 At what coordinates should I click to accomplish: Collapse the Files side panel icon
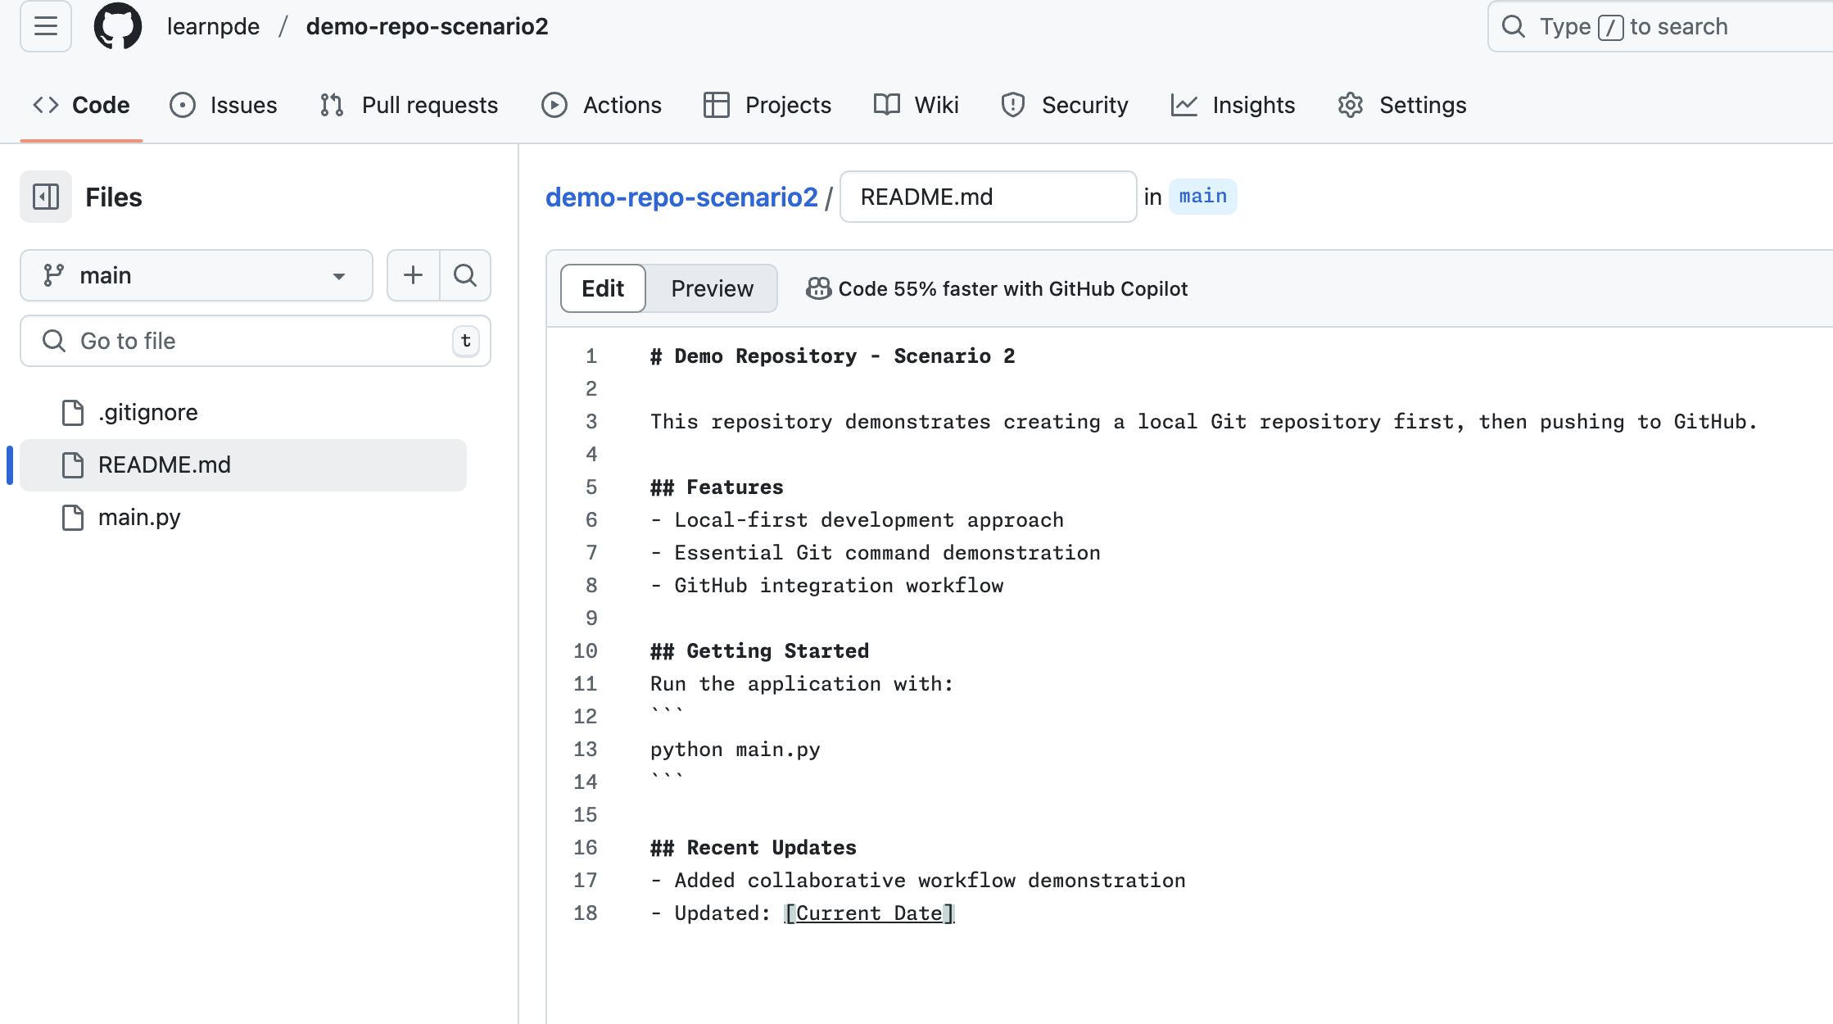[x=46, y=197]
